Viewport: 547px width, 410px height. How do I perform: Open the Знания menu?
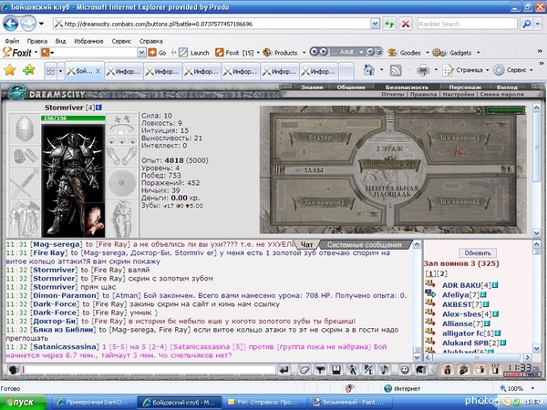point(312,87)
